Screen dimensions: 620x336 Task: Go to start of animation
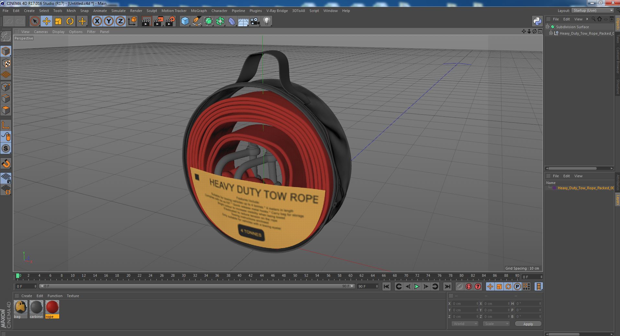point(386,286)
